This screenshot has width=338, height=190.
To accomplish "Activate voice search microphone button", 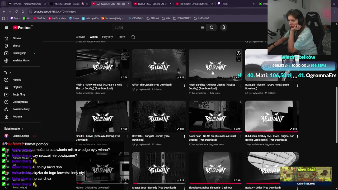I will (x=224, y=27).
